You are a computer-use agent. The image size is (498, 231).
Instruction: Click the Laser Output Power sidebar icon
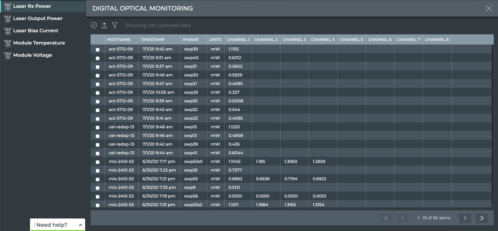[x=8, y=19]
